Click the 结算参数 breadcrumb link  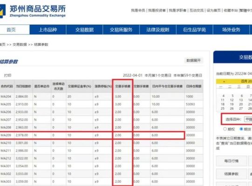(x=41, y=44)
